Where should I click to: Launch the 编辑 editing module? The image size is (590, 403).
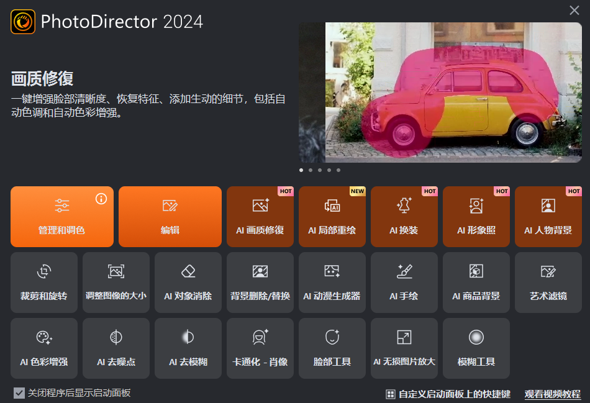point(170,217)
